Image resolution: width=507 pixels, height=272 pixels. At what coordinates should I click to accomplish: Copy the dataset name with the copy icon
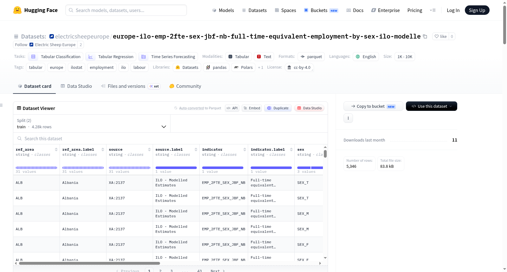425,37
